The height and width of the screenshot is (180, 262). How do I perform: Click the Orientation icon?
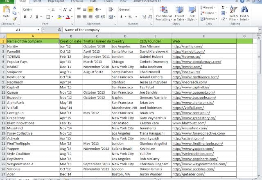pos(97,9)
